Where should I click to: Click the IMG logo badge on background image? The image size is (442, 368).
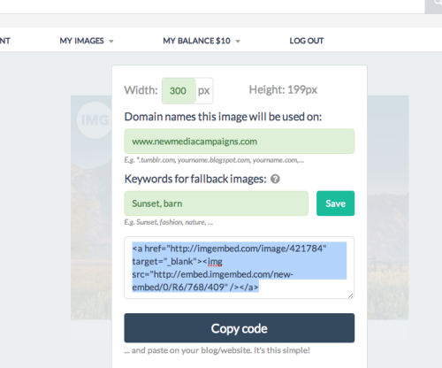coord(95,120)
